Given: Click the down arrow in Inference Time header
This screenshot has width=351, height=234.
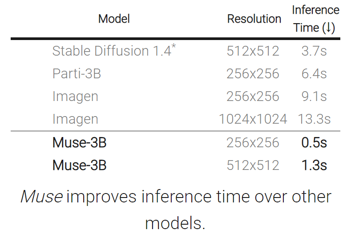Looking at the screenshot, I should (328, 28).
